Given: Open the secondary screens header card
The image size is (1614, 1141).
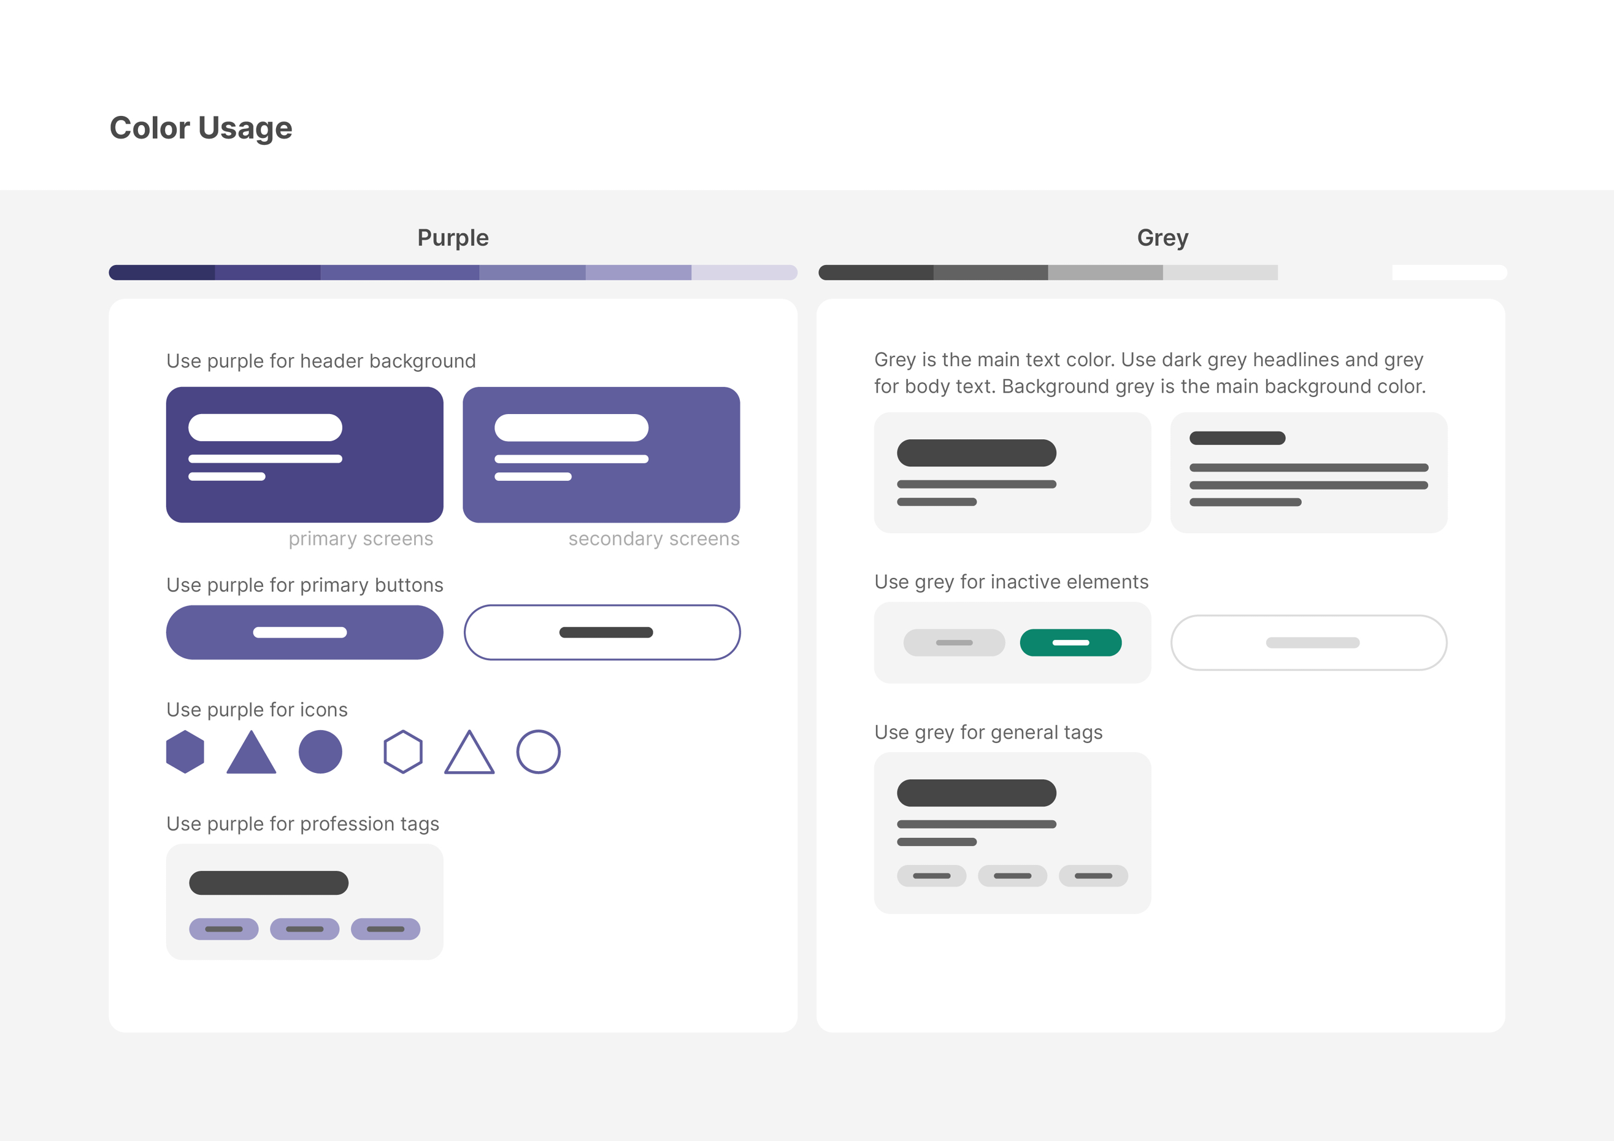Looking at the screenshot, I should (x=601, y=455).
